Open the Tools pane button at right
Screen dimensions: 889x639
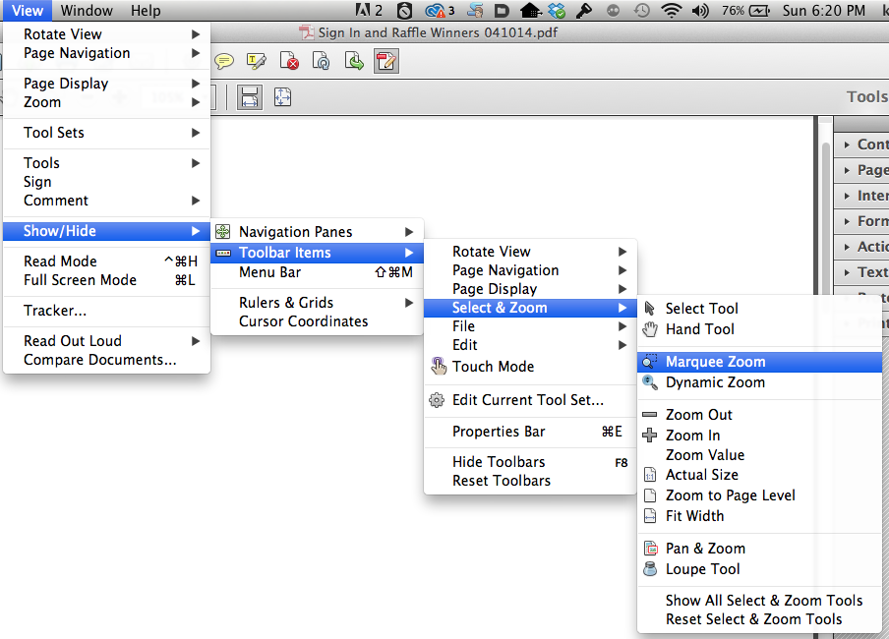(867, 97)
